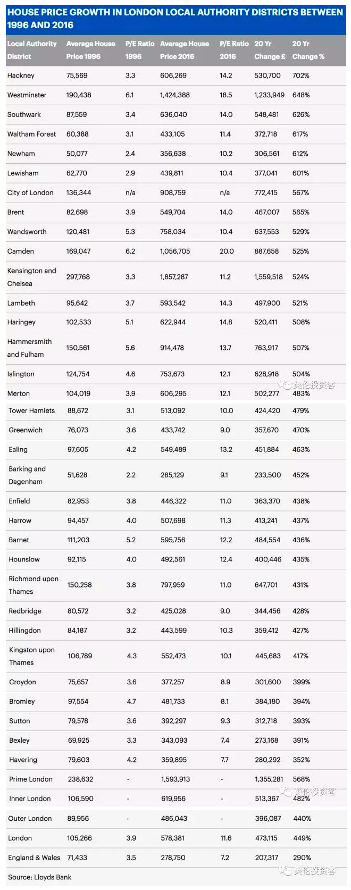The width and height of the screenshot is (351, 890).
Task: Click the Source: Lloyds Bank footnote
Action: [x=39, y=877]
